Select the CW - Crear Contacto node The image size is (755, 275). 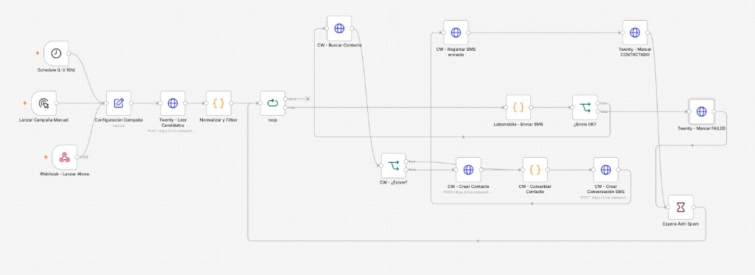click(x=468, y=170)
